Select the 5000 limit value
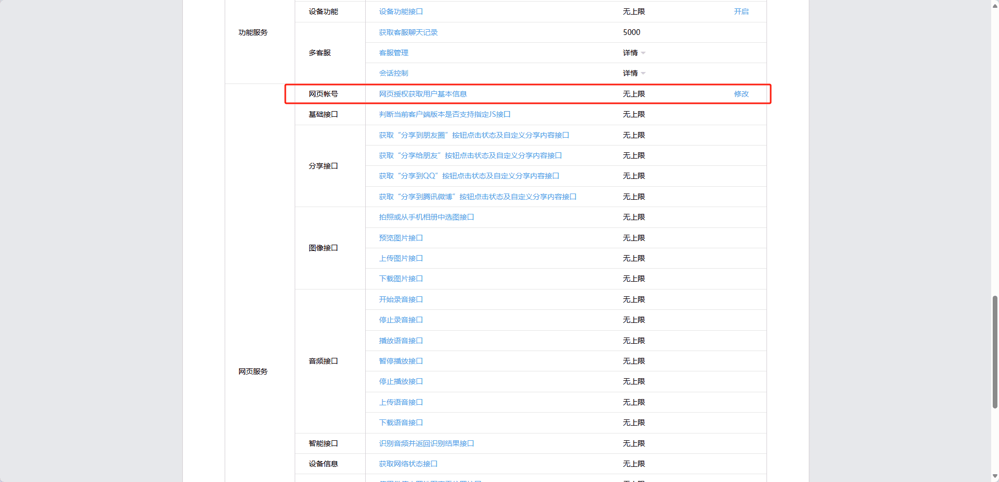 [x=631, y=32]
